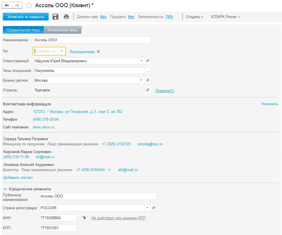Click phone +7 (499) 8745454
This screenshot has height=235, width=282.
90,170
